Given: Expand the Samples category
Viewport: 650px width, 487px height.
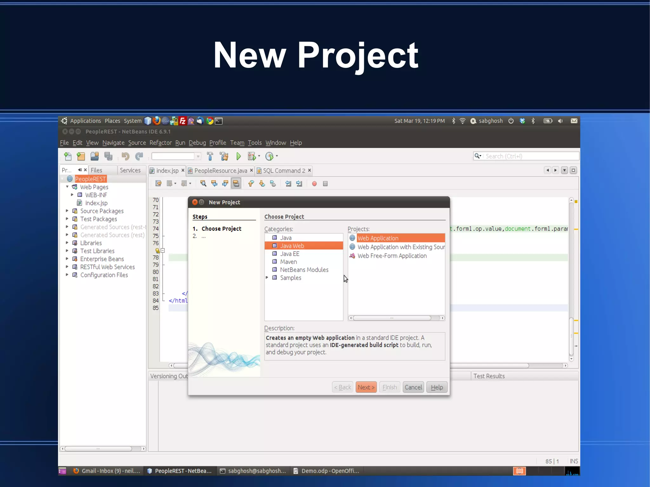Looking at the screenshot, I should coord(267,278).
